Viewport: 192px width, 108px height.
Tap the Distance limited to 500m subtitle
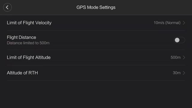[28, 43]
